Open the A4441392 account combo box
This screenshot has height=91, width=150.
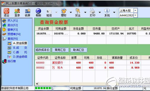point(128,15)
